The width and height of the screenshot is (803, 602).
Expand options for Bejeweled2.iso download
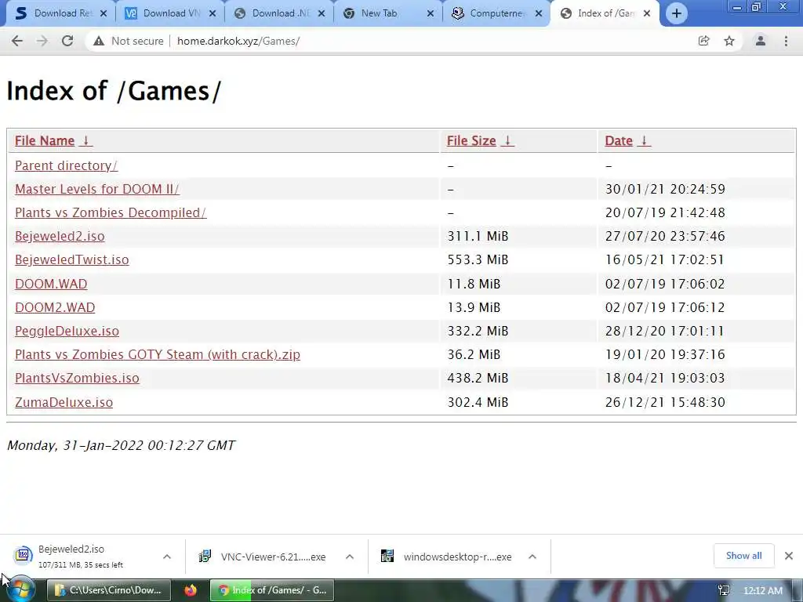click(167, 557)
